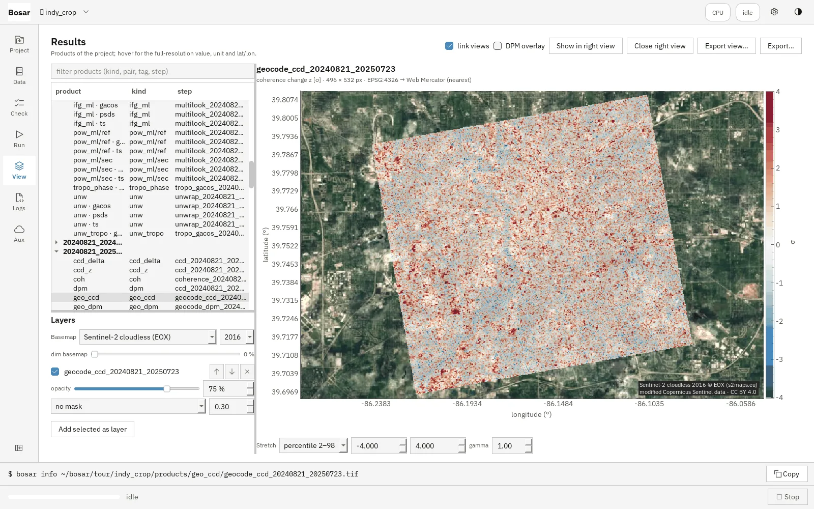The width and height of the screenshot is (814, 509).
Task: Select the pow_ml/sec · ts product row
Action: click(x=150, y=178)
